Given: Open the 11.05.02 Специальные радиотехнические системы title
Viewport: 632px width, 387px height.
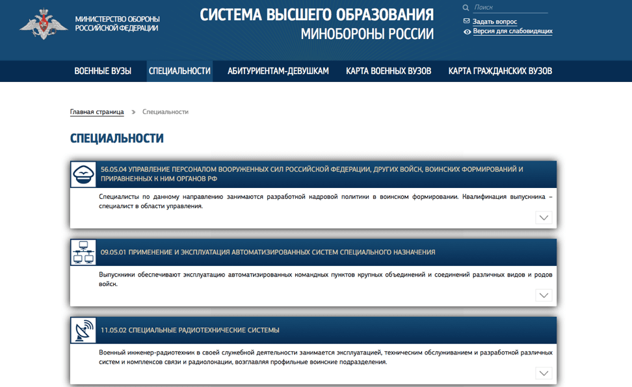Looking at the screenshot, I should (190, 330).
